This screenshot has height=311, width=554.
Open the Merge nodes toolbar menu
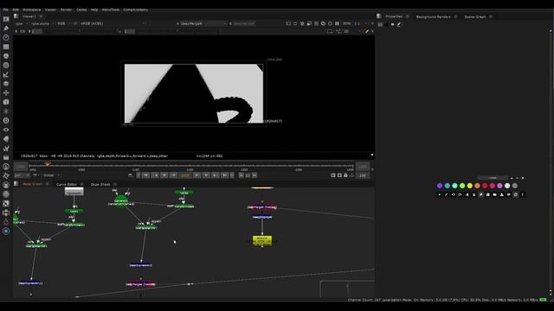pos(6,84)
